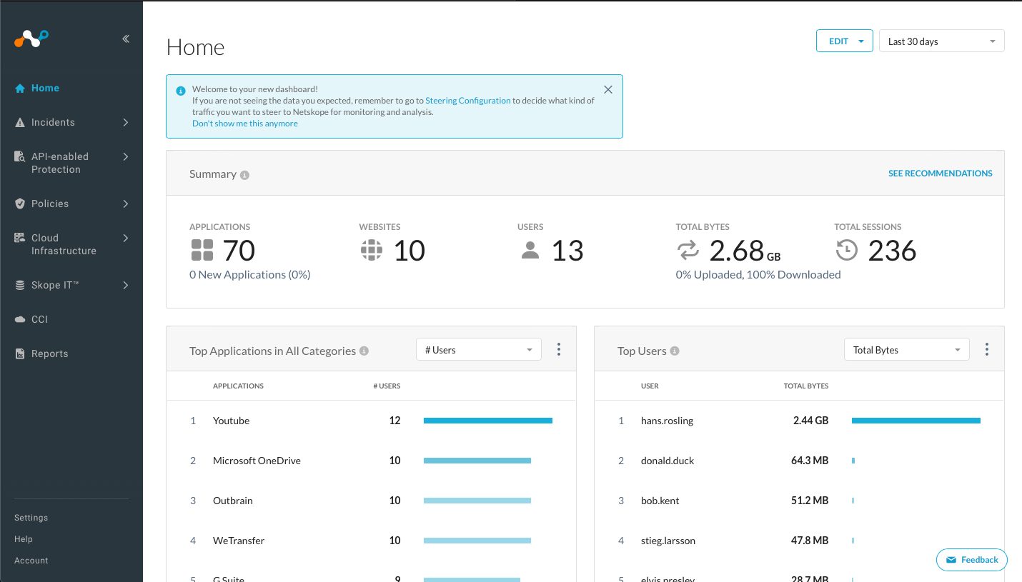The height and width of the screenshot is (582, 1022).
Task: Click the info icon next to Summary
Action: click(245, 175)
